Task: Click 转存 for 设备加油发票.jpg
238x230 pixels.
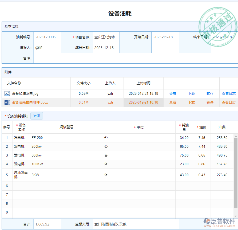Action: click(210, 94)
